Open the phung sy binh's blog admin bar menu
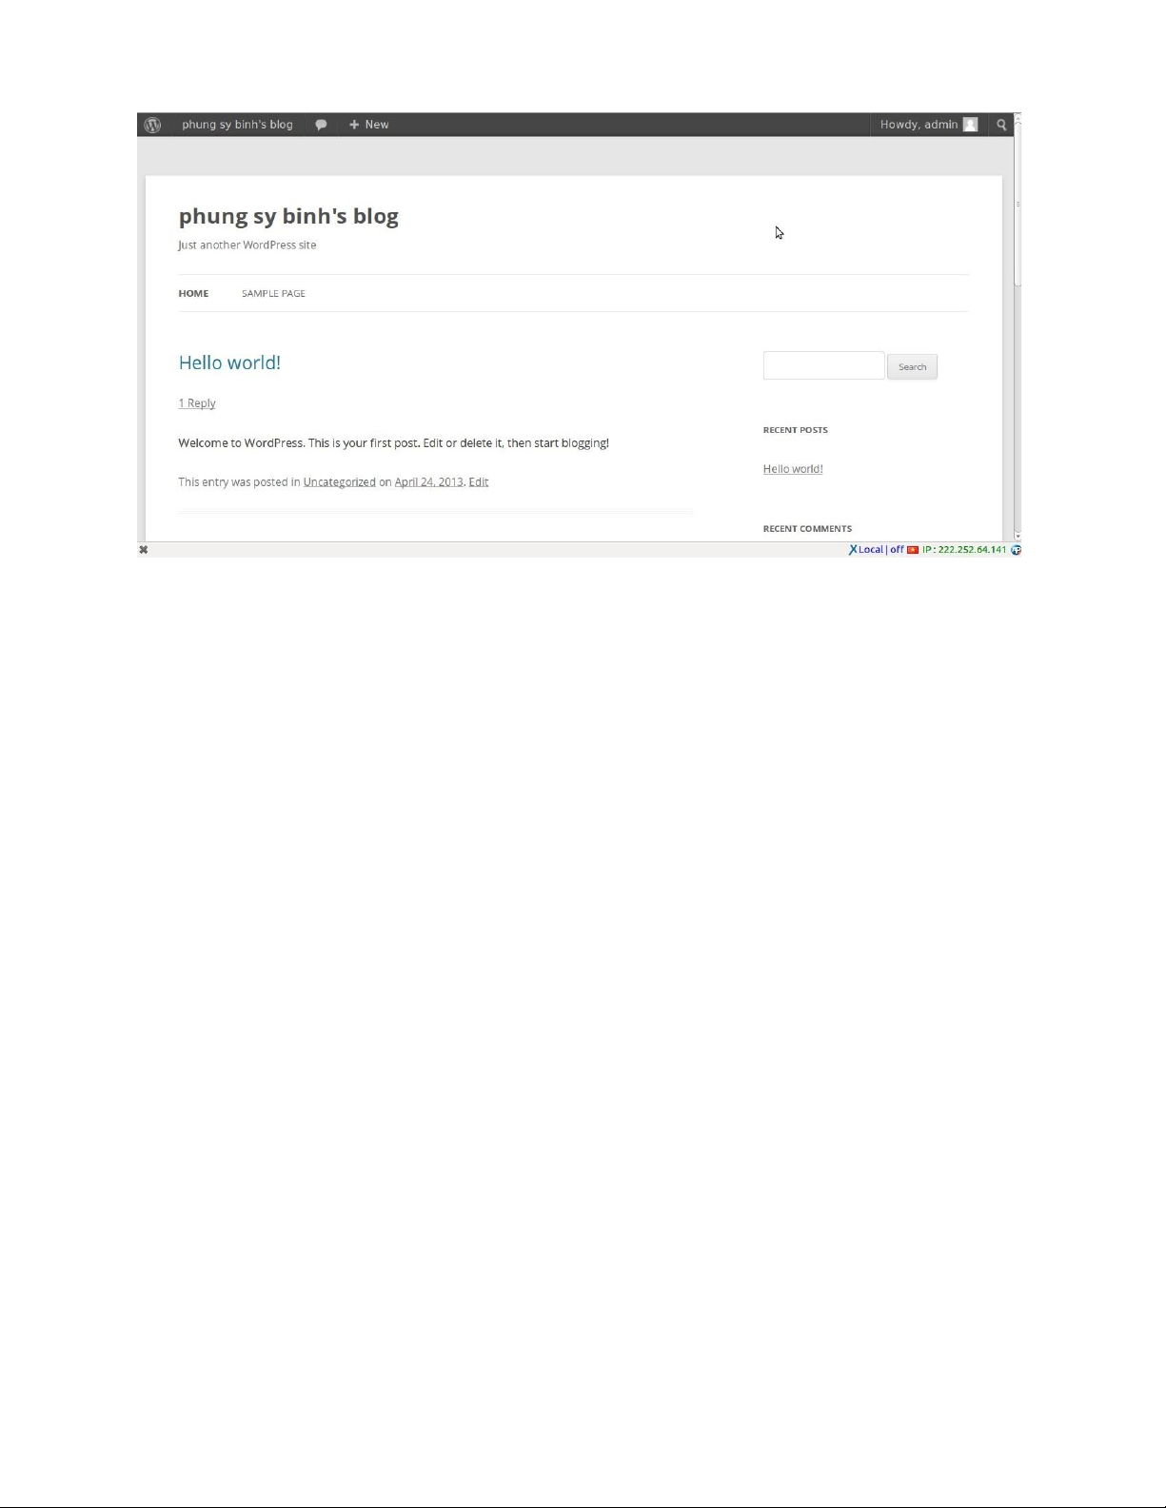The height and width of the screenshot is (1508, 1166). [x=237, y=125]
